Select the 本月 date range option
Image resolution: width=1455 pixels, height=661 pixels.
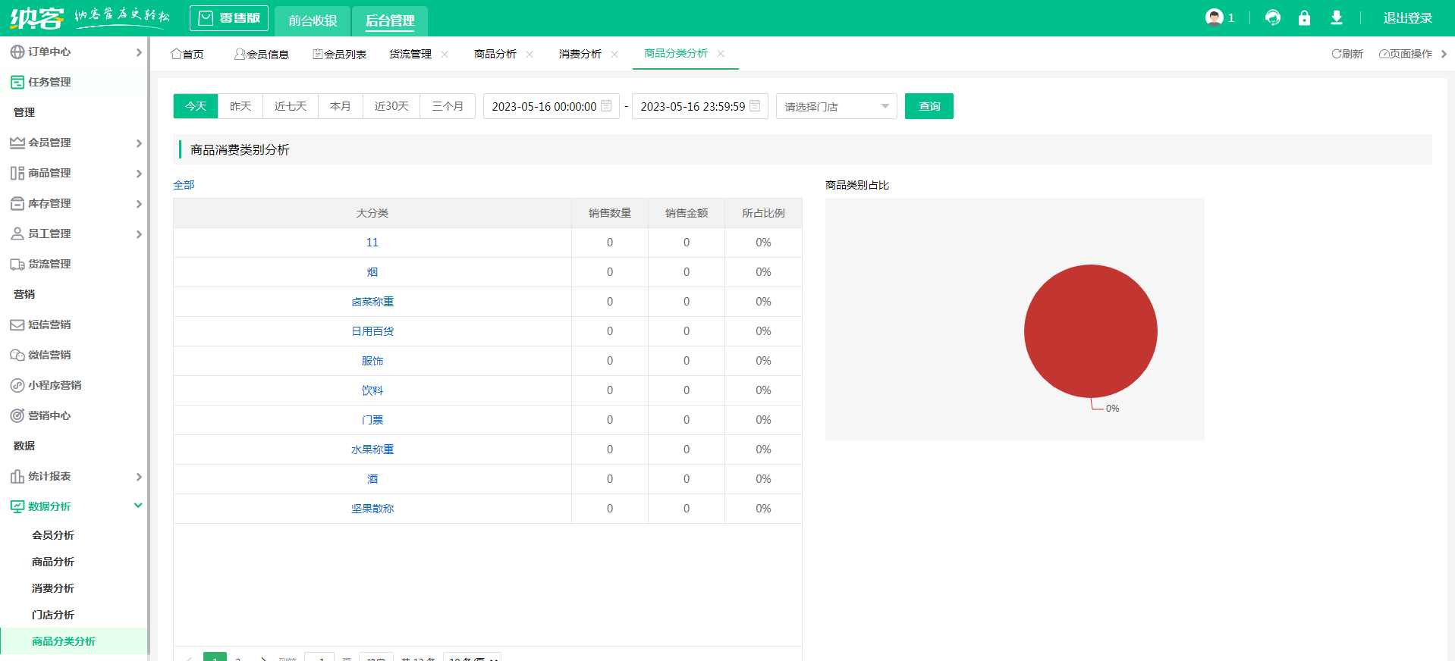[x=341, y=106]
